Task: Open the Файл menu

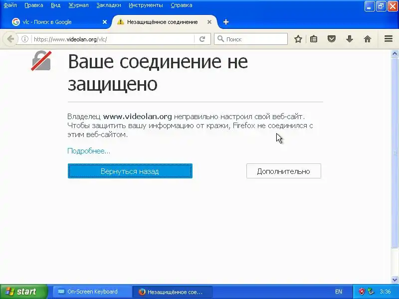Action: coord(10,5)
